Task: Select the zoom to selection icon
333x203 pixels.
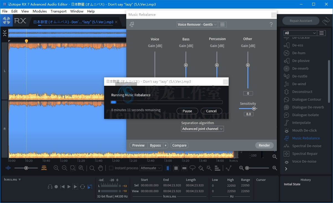Action: pos(73,168)
